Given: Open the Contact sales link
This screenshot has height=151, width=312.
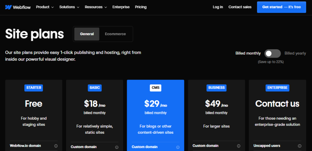Looking at the screenshot, I should click(240, 7).
